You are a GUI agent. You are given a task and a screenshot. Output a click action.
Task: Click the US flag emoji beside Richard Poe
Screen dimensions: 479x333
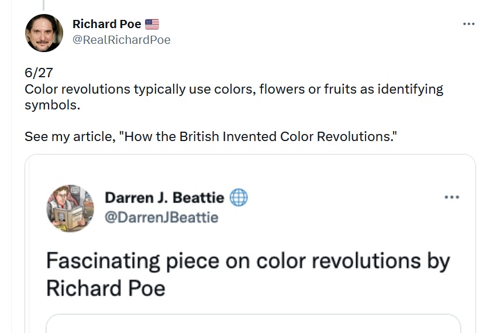click(152, 24)
